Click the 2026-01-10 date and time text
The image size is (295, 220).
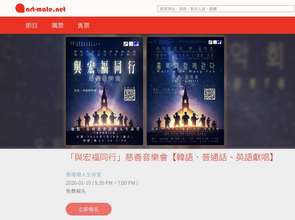(x=102, y=183)
